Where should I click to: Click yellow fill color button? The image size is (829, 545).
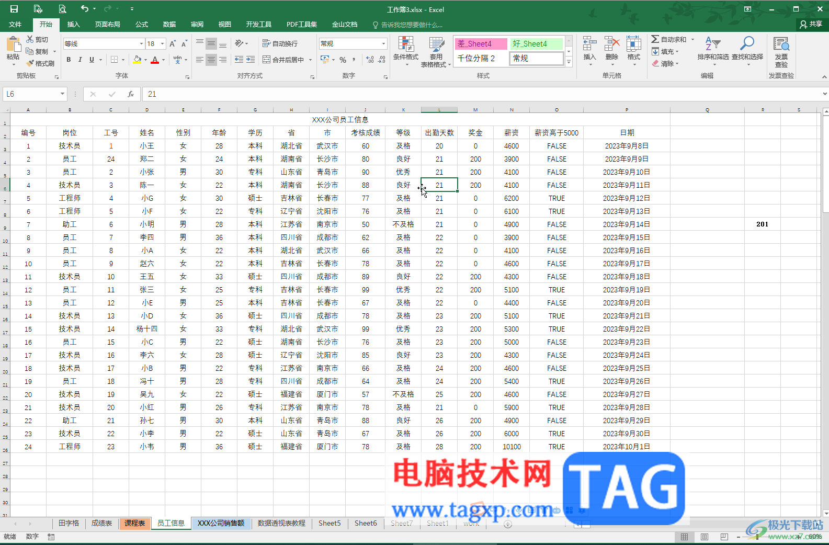[137, 60]
